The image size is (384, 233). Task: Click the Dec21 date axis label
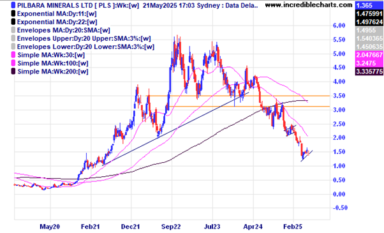coord(131,227)
